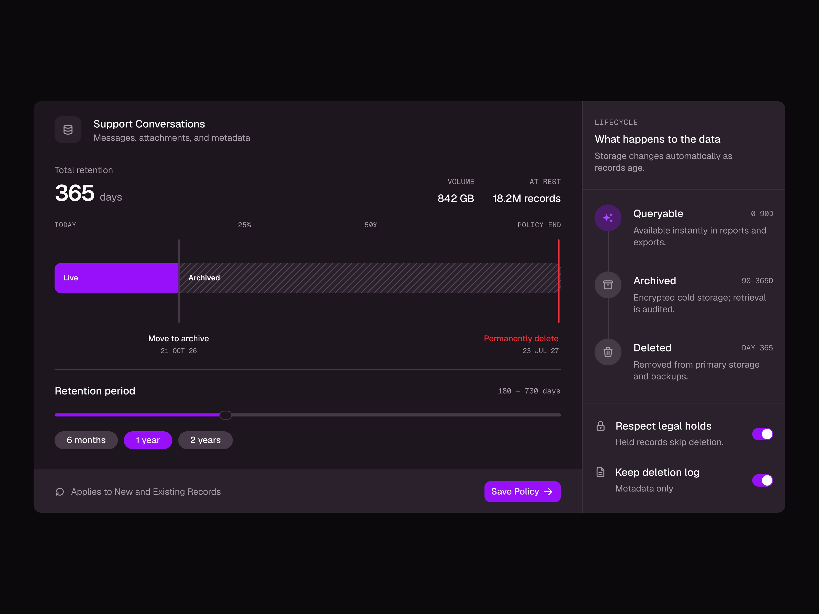Click the Removed from primary storage description

(x=696, y=370)
